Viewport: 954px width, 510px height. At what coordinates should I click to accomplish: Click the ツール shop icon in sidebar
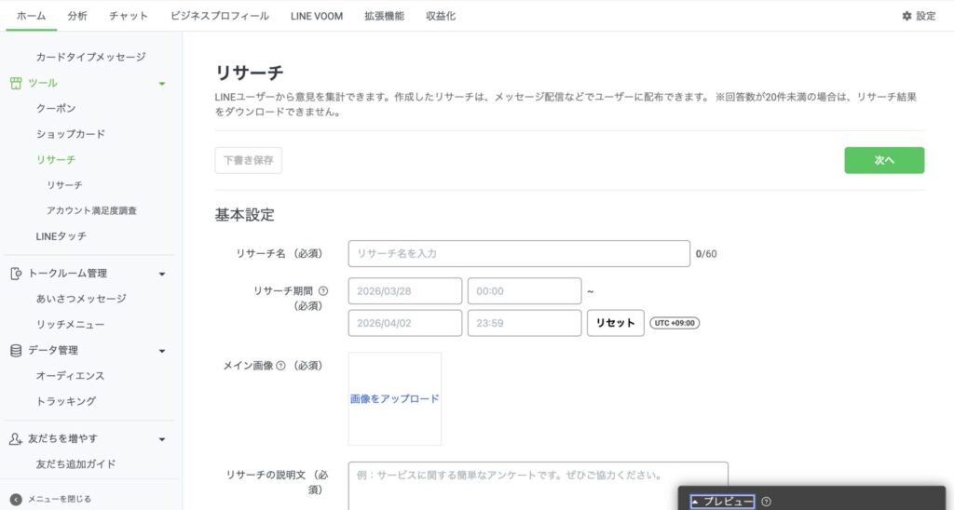point(16,83)
